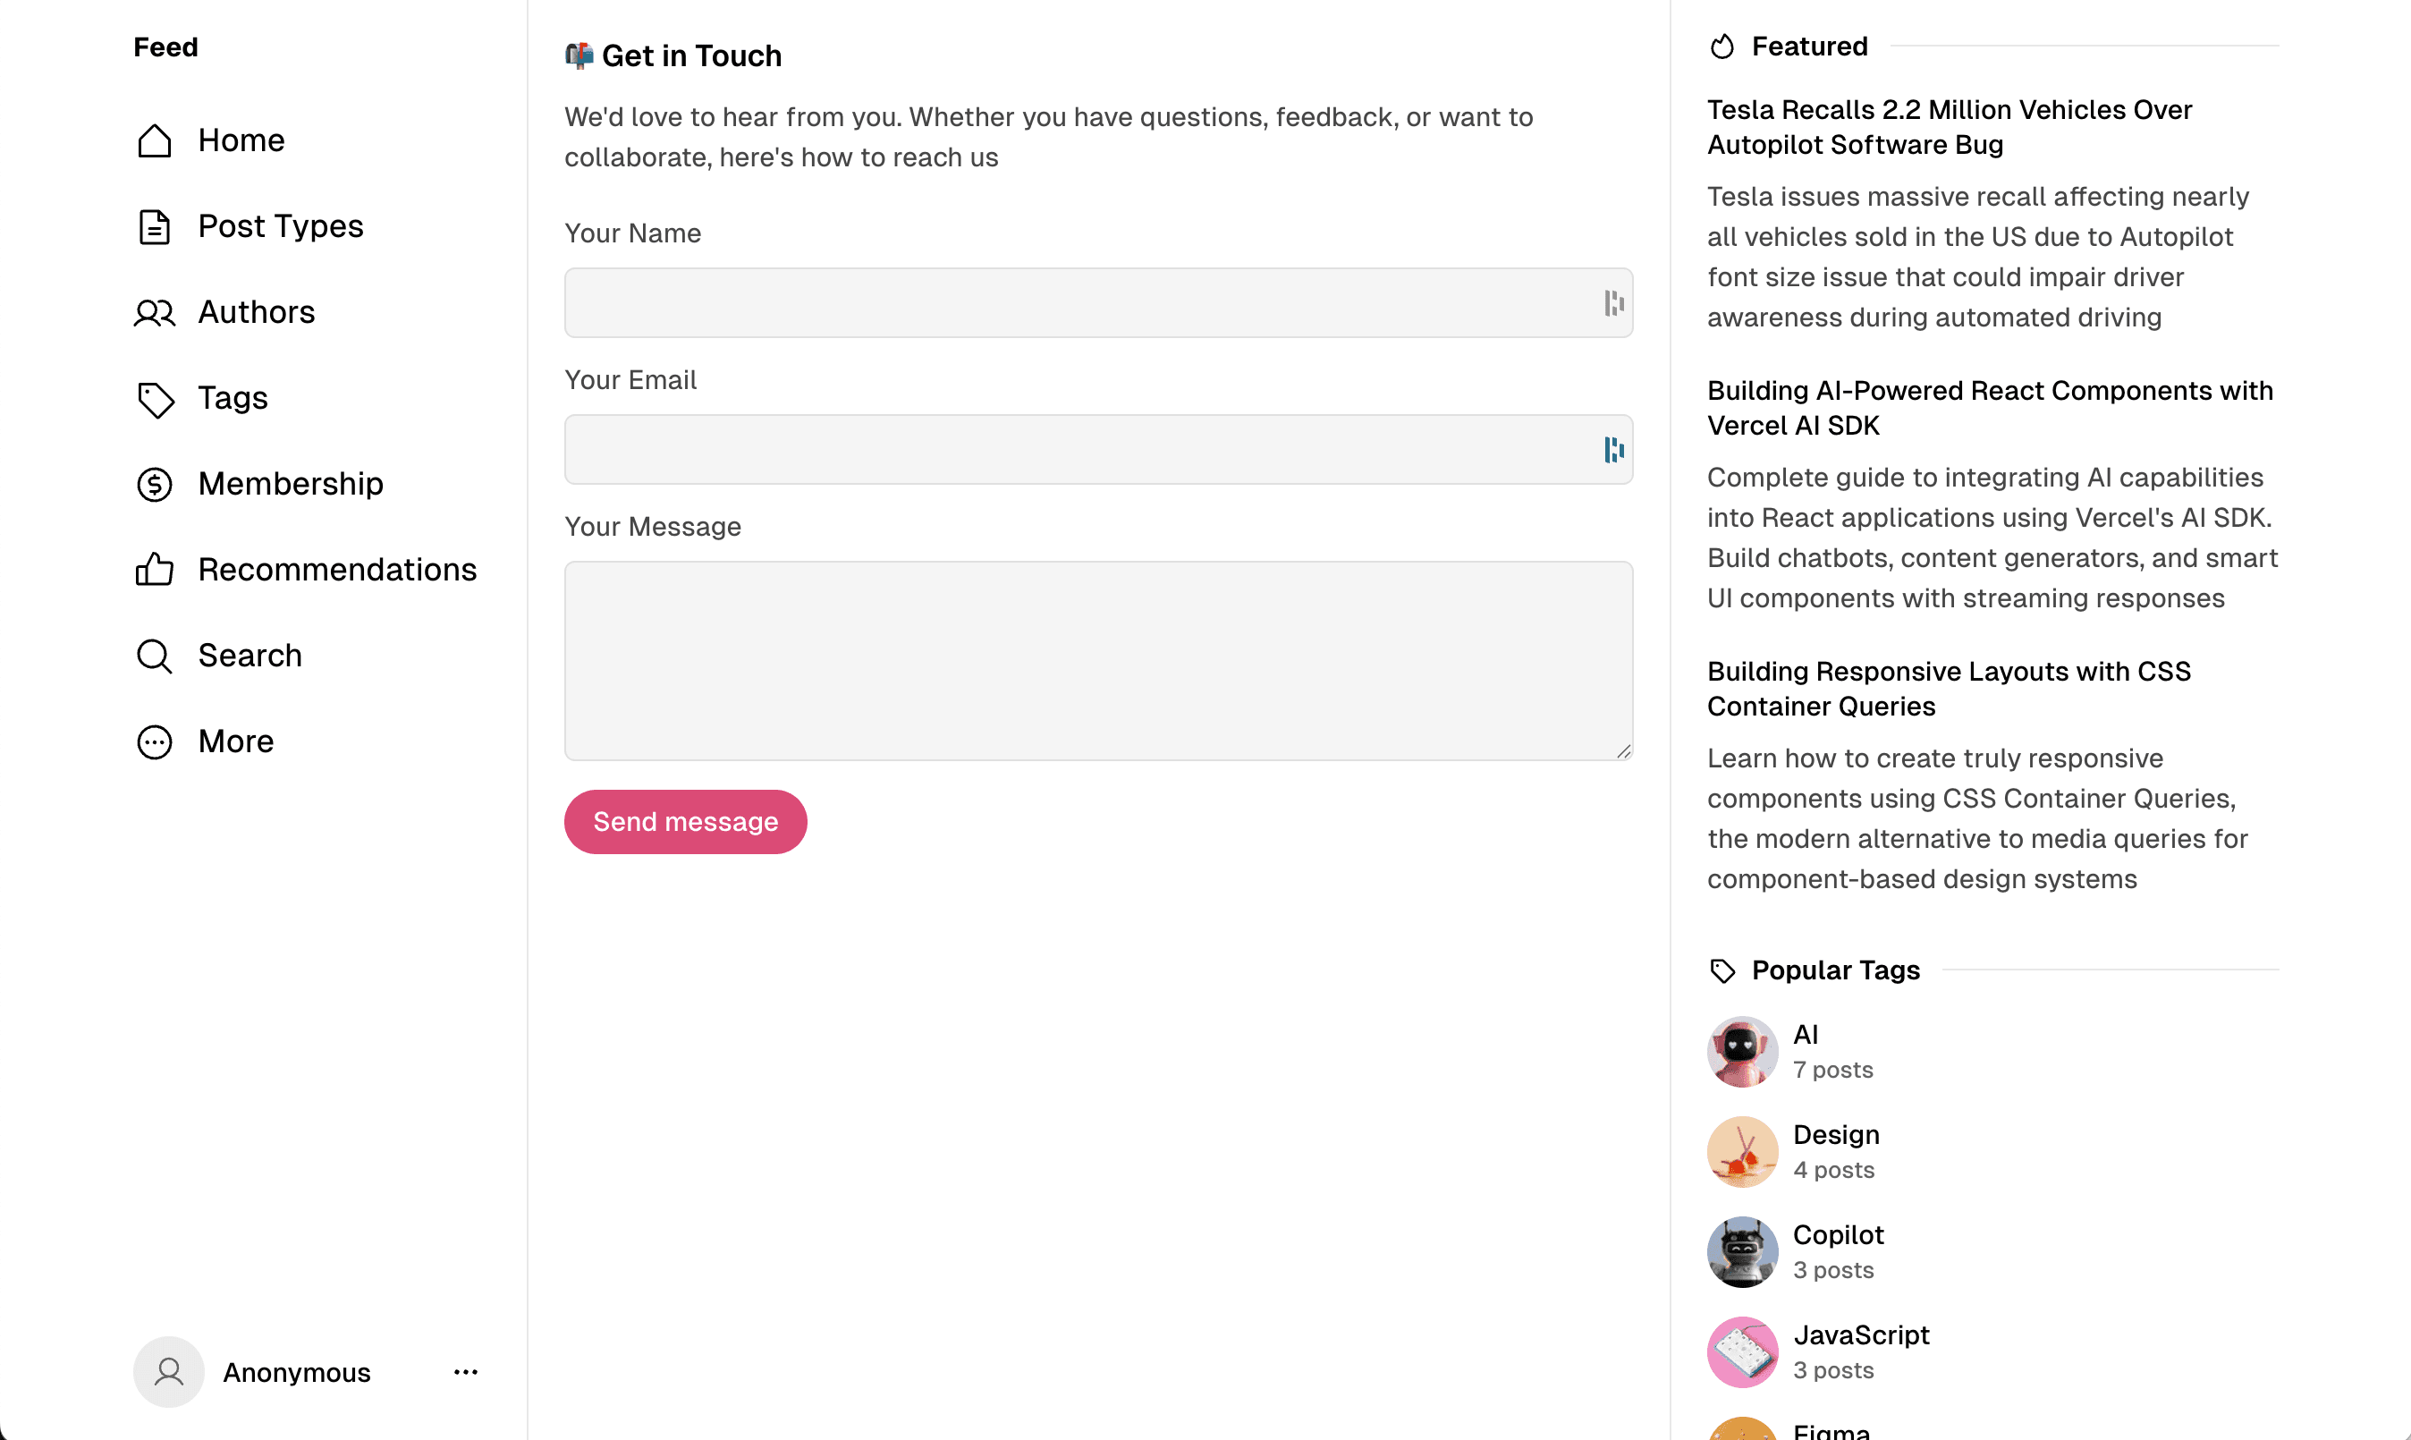Open the CSS Container Queries article
Screen dimensions: 2411x1440
(1948, 689)
